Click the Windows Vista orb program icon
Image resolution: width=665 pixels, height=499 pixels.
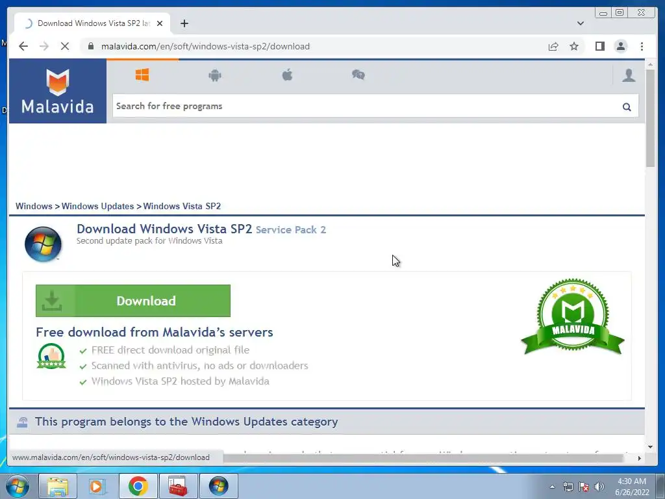(x=43, y=244)
